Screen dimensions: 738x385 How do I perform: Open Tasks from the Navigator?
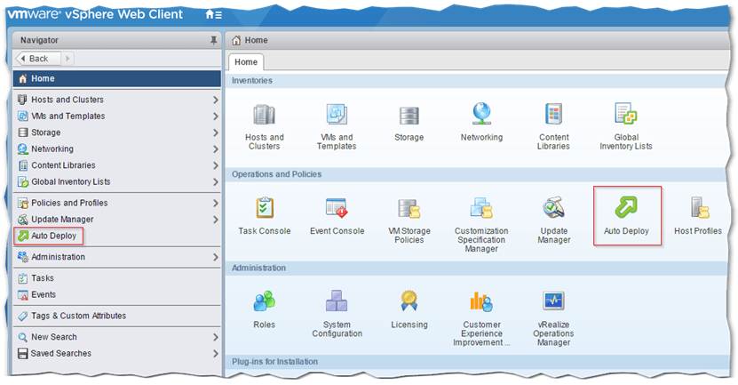pos(116,278)
